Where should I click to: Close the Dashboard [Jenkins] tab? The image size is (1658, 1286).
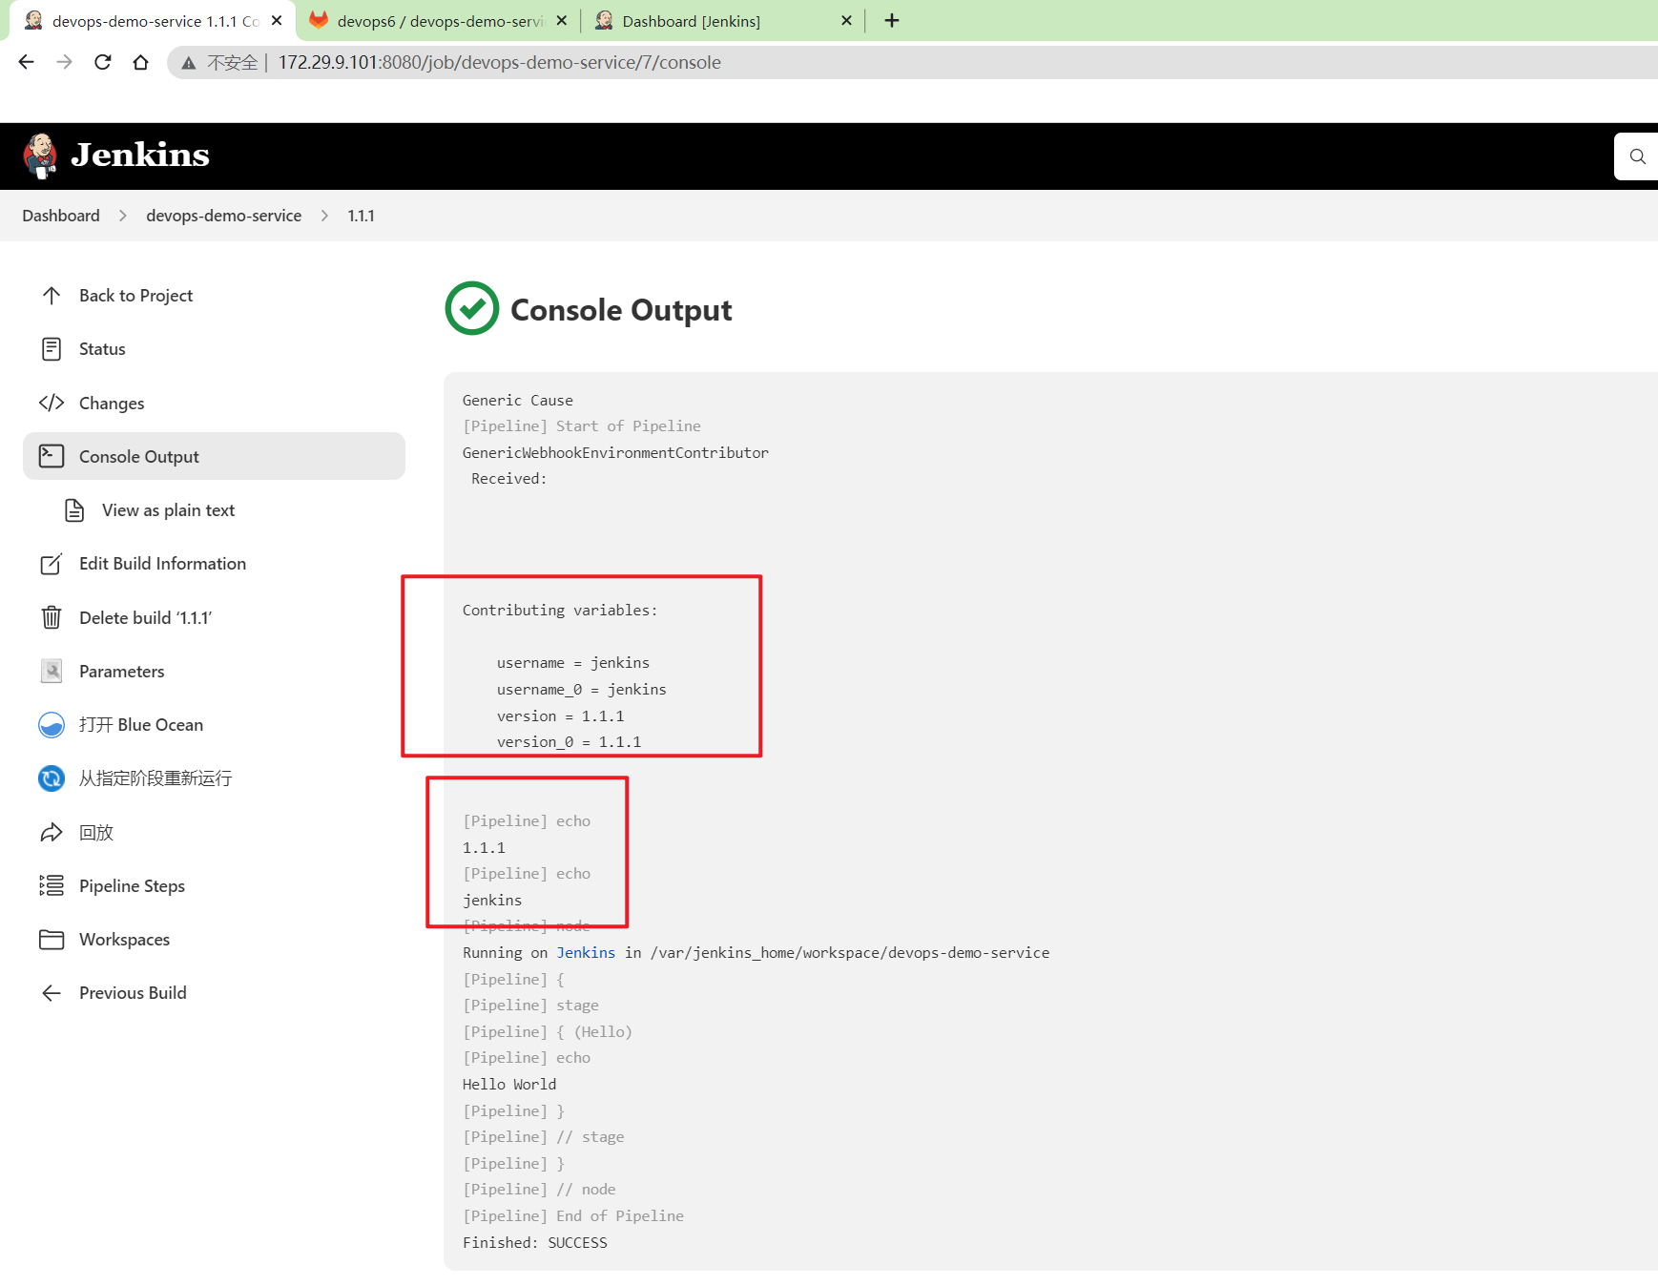point(846,20)
